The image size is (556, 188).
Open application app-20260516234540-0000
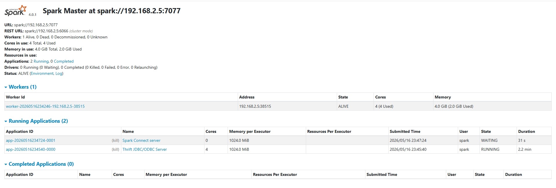[30, 149]
